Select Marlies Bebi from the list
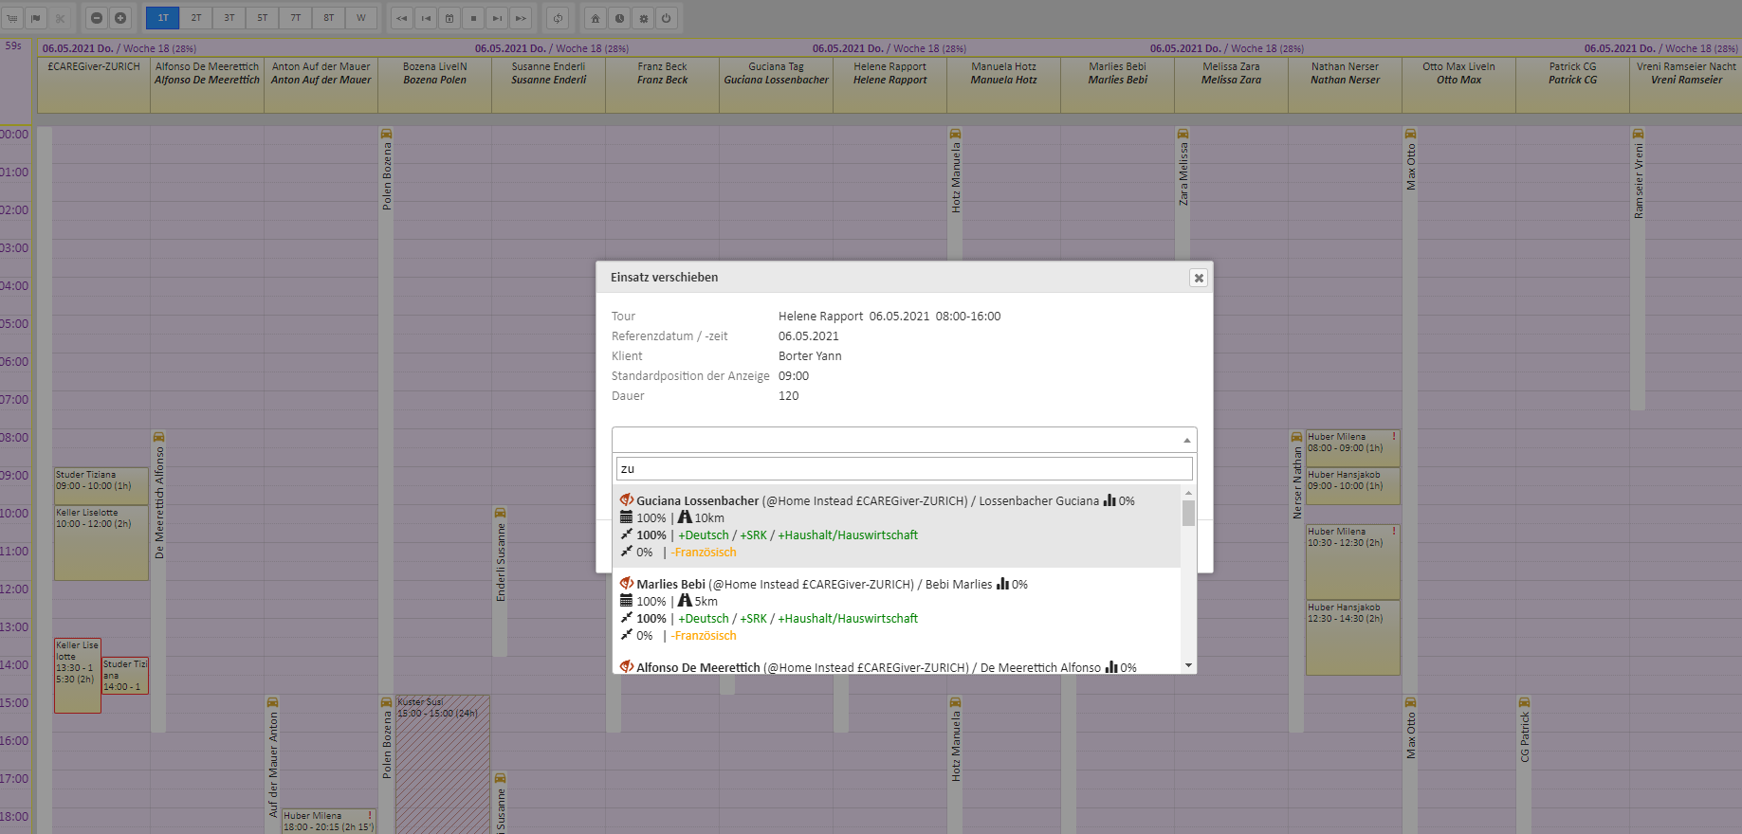 click(896, 609)
